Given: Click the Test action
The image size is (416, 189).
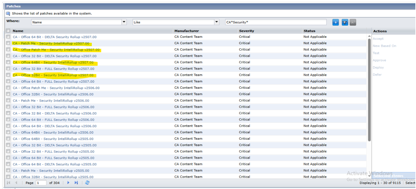Looking at the screenshot, I should tap(376, 53).
